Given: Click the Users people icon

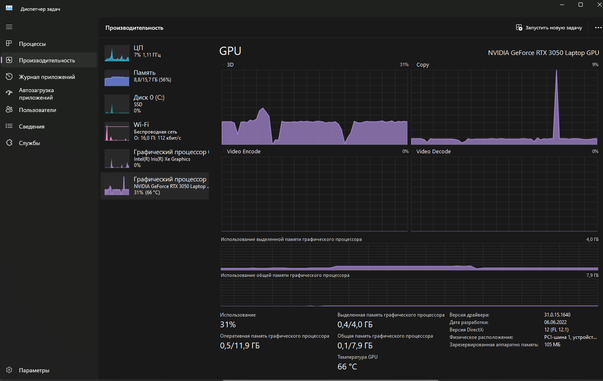Looking at the screenshot, I should pos(9,110).
